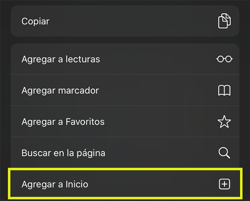Tap the magnifying glass search icon
The width and height of the screenshot is (250, 201).
224,153
